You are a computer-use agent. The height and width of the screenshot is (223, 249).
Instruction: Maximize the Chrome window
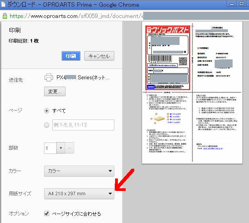point(242,4)
